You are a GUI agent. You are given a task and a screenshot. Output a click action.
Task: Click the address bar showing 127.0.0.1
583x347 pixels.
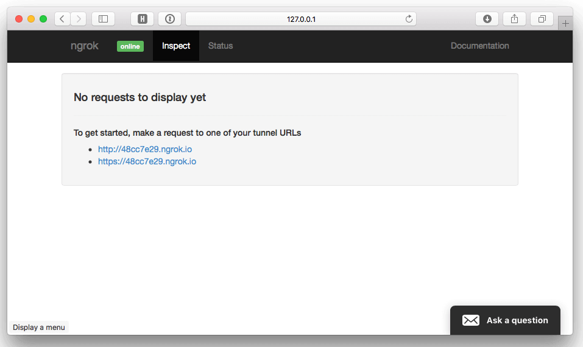(x=301, y=19)
